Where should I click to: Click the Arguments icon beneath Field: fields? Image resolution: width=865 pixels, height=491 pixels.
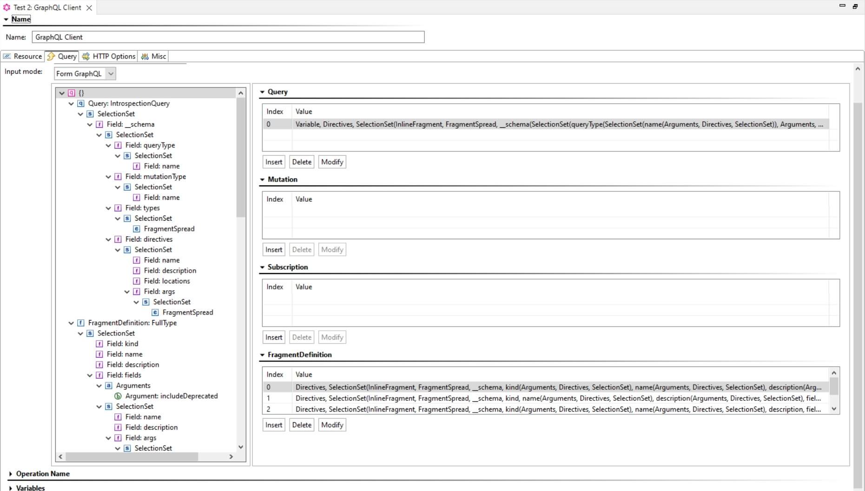(x=109, y=386)
